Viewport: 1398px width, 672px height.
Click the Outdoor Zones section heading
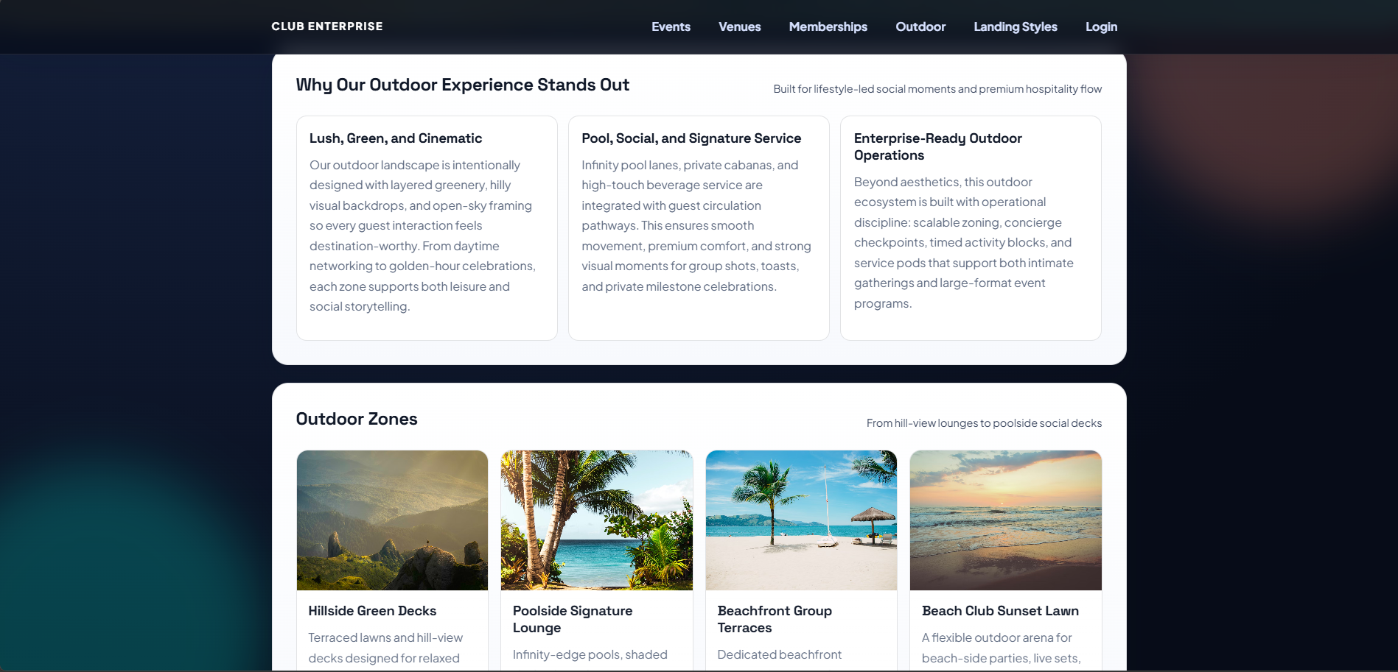point(357,419)
